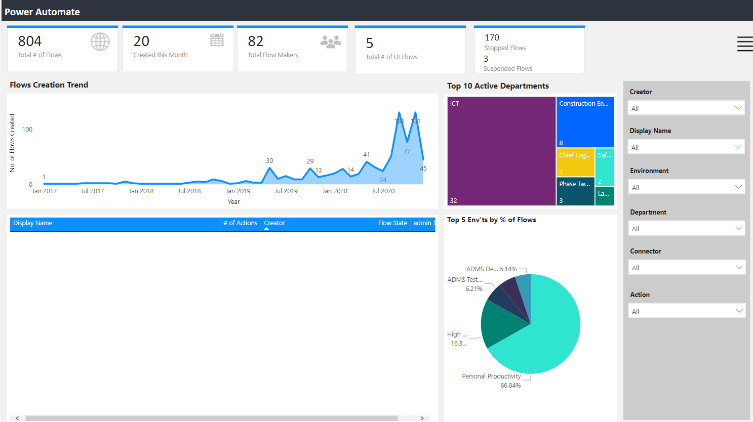Click the globe icon on Total Flows card
Viewport: 753px width, 422px height.
[100, 41]
